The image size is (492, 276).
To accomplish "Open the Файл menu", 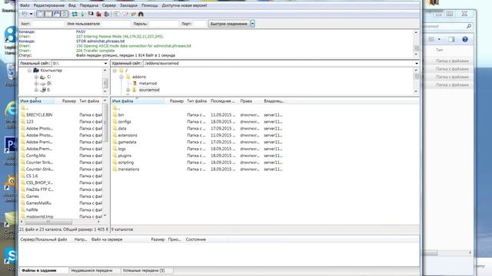I will [25, 5].
